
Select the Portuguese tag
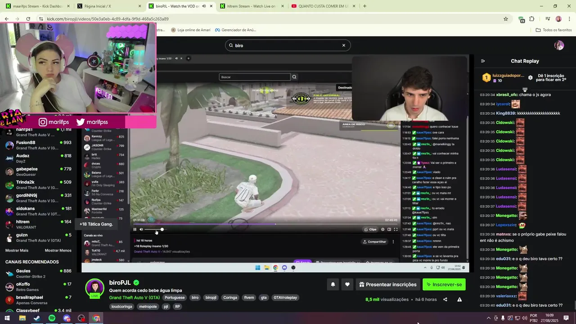point(174,297)
